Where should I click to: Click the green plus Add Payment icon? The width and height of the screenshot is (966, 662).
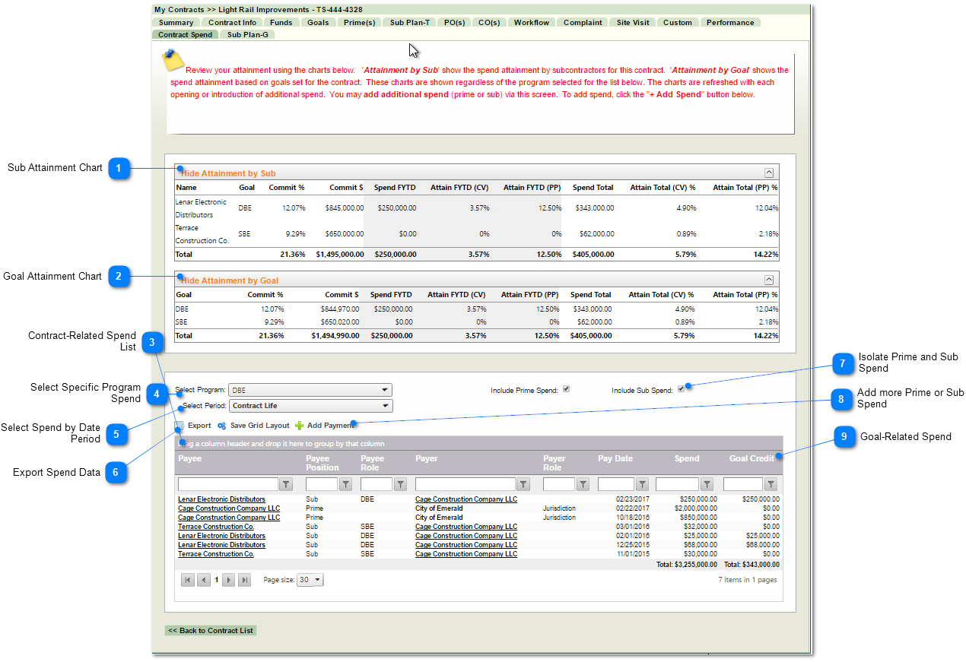click(x=299, y=426)
